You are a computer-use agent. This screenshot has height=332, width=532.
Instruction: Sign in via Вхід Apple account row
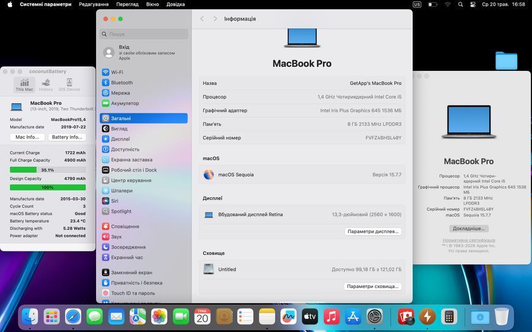tap(144, 52)
